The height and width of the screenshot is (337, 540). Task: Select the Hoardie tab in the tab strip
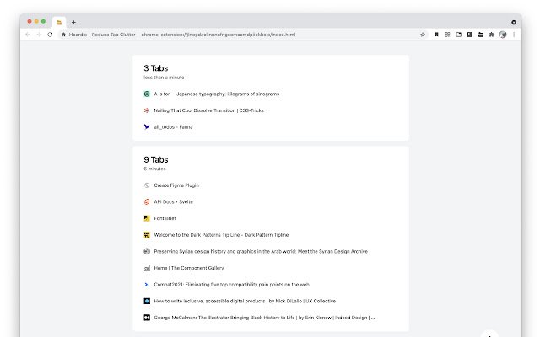pos(59,23)
